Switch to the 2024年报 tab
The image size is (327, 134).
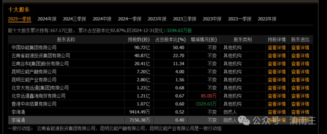[x=47, y=19]
